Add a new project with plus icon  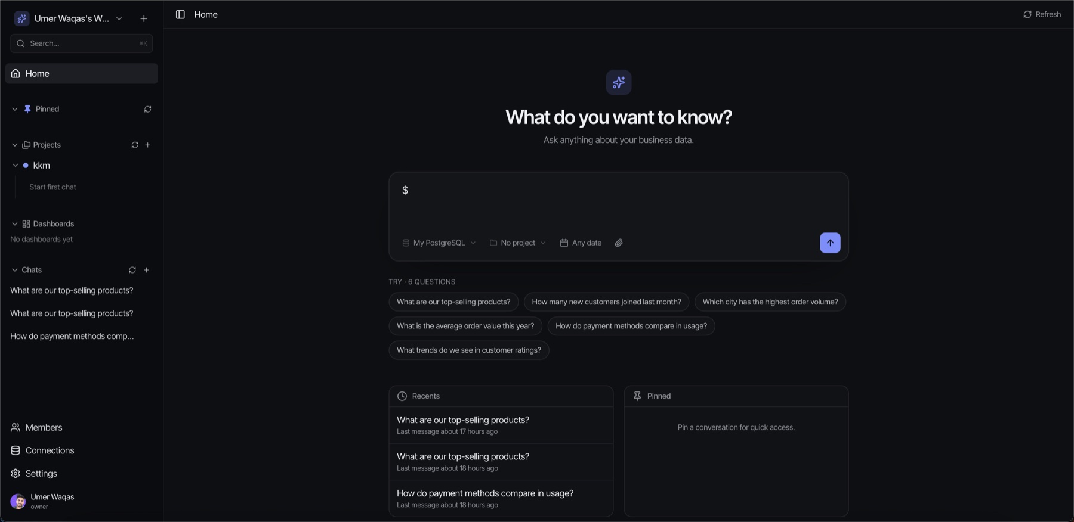pyautogui.click(x=148, y=145)
